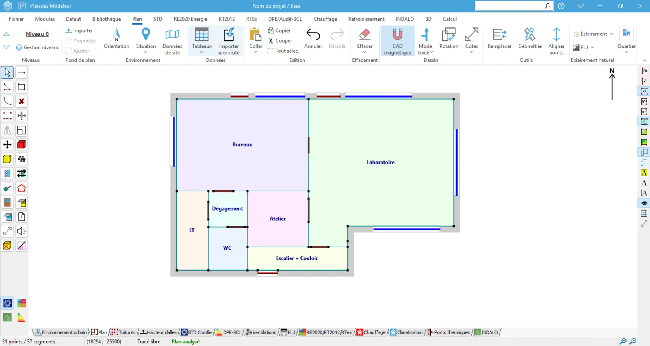Screen dimensions: 650x346
Task: Click the Copier button
Action: pos(279,31)
